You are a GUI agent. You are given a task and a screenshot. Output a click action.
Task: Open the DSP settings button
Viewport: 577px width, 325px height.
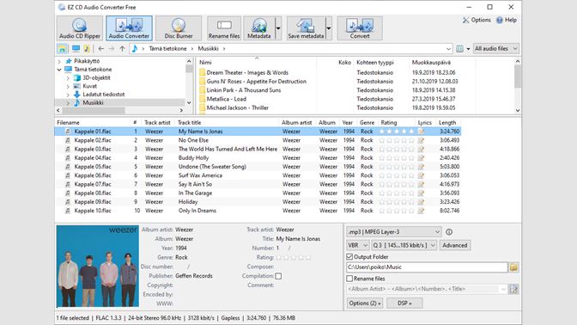404,304
